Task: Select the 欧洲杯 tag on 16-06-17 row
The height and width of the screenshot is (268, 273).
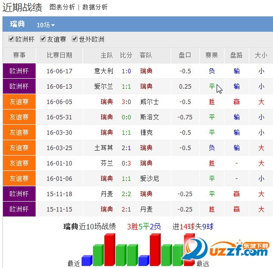Action: click(19, 71)
